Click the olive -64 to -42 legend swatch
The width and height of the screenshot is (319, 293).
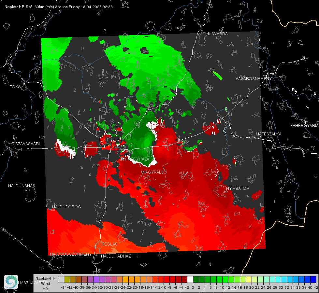(67, 280)
